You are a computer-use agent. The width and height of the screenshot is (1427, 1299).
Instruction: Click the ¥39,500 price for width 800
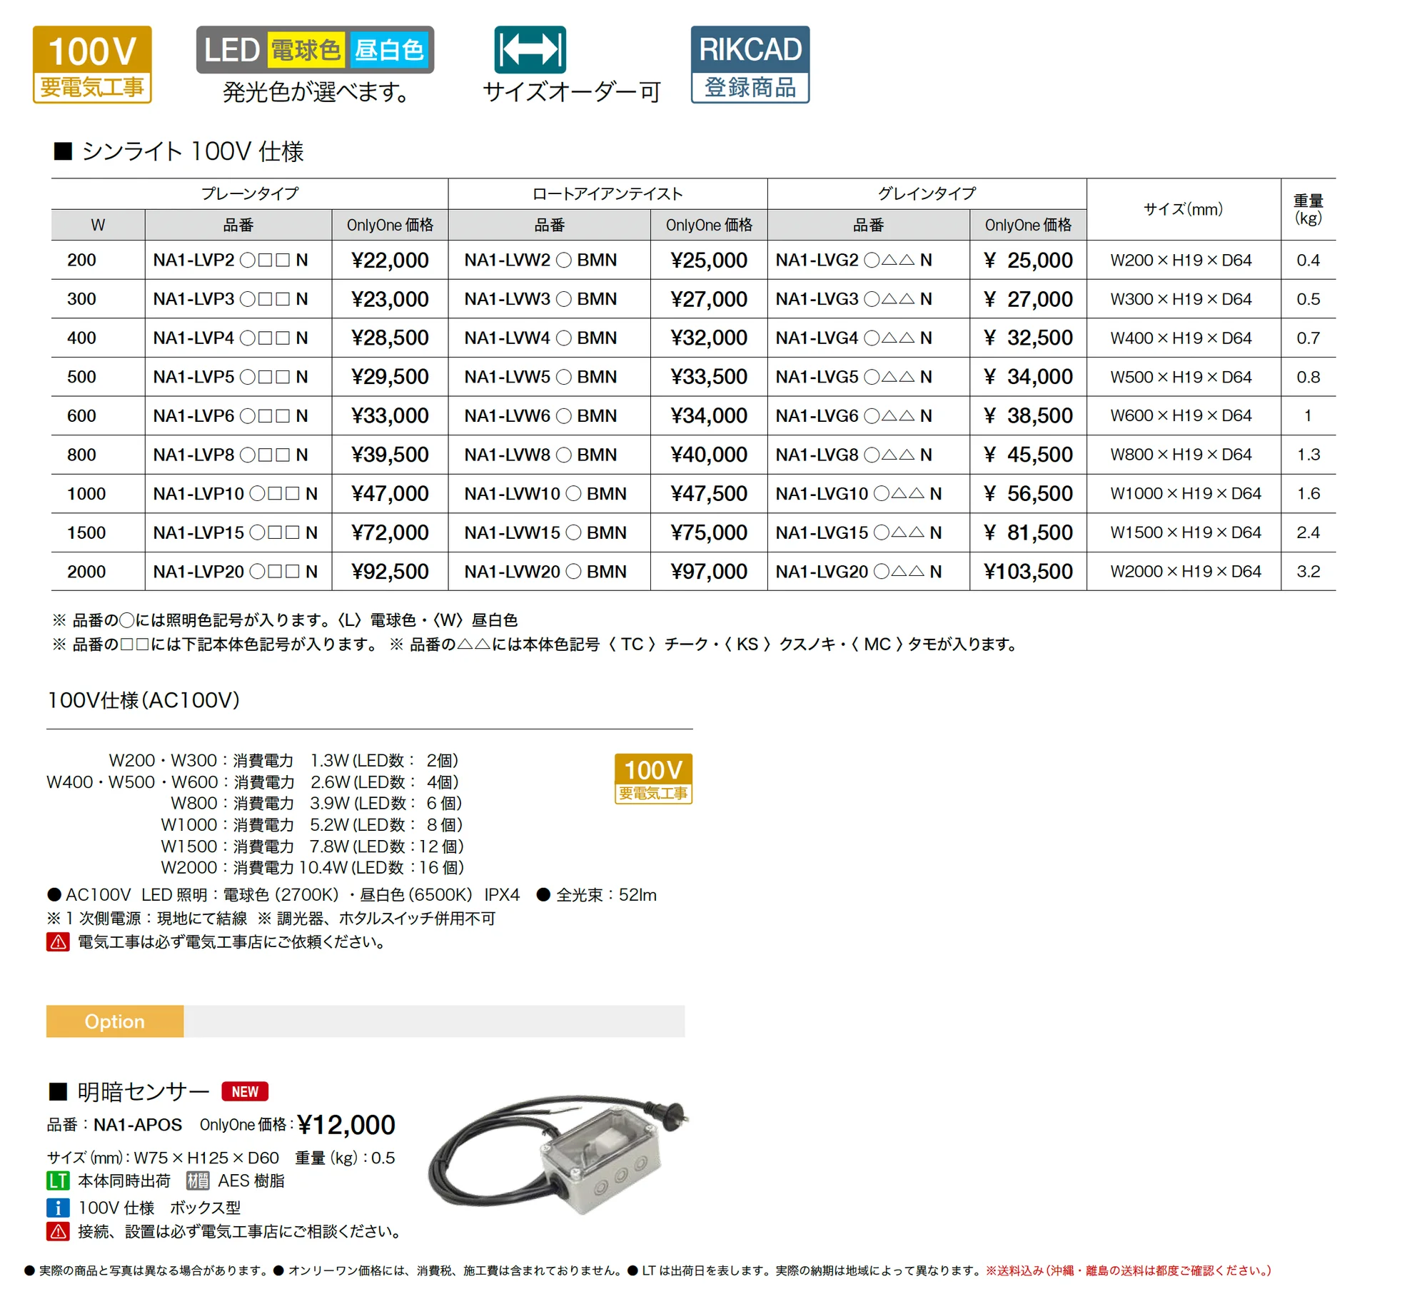tap(390, 455)
